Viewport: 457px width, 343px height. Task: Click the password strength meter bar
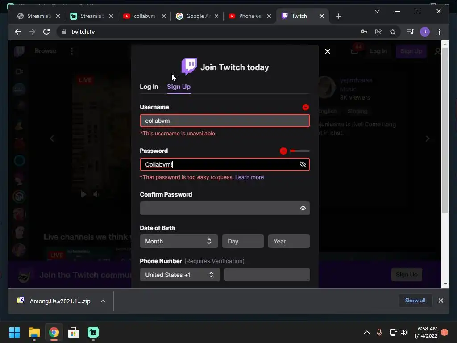tap(299, 151)
